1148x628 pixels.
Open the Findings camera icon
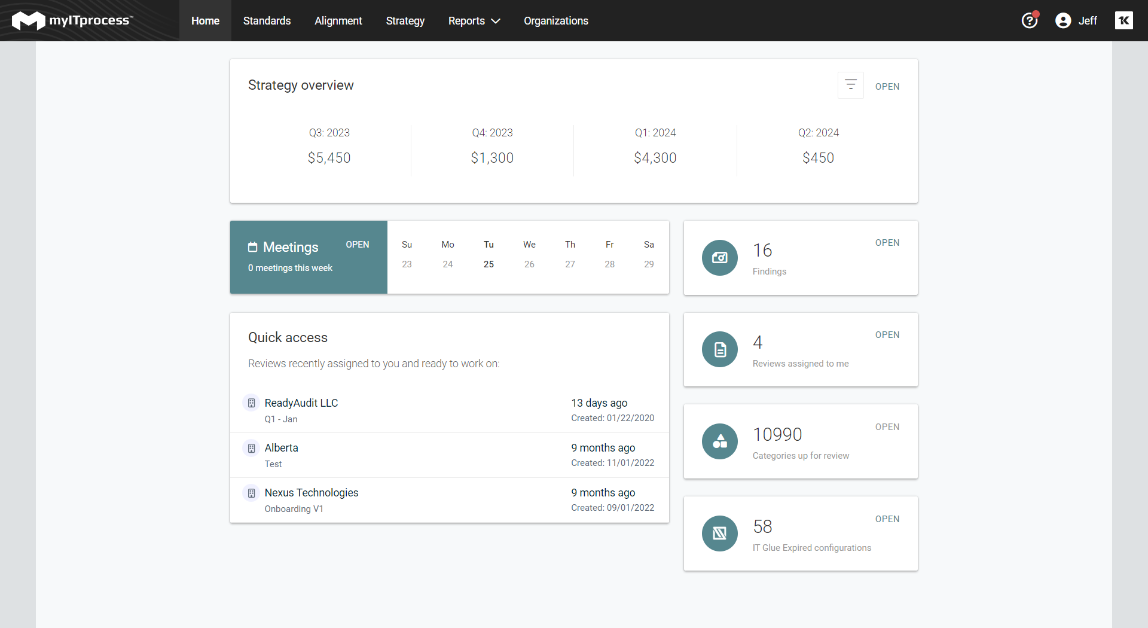tap(720, 258)
